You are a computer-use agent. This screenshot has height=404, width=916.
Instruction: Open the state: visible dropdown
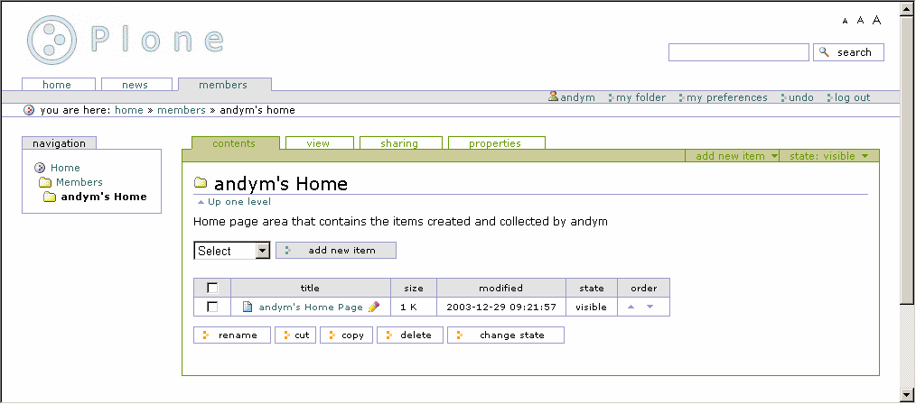(x=828, y=156)
